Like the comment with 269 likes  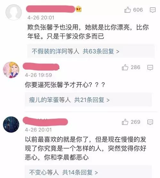125,122
